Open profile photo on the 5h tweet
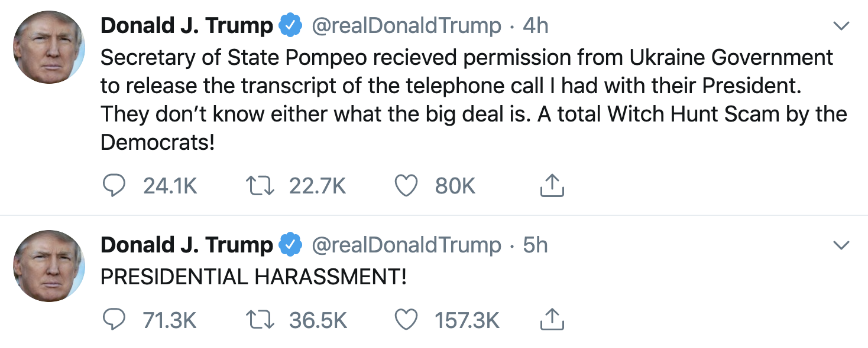The height and width of the screenshot is (348, 868). tap(49, 265)
